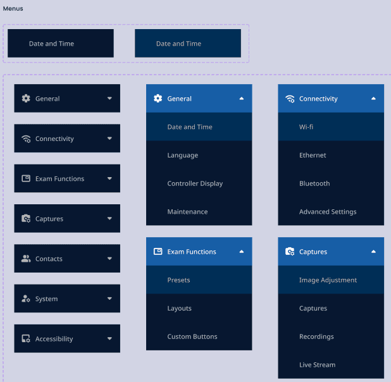
Task: Click Accessibility label text
Action: (54, 339)
